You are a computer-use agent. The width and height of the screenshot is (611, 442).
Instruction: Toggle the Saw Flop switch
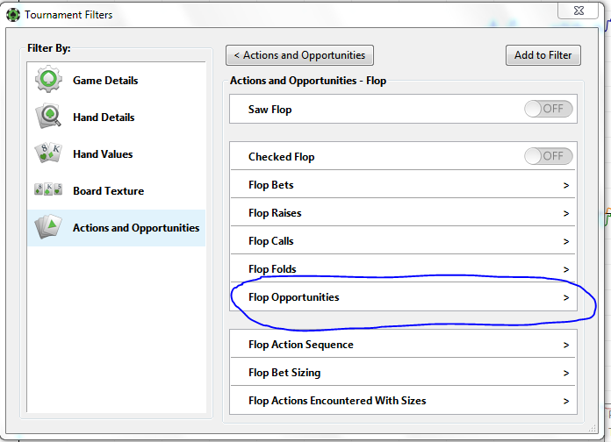549,110
